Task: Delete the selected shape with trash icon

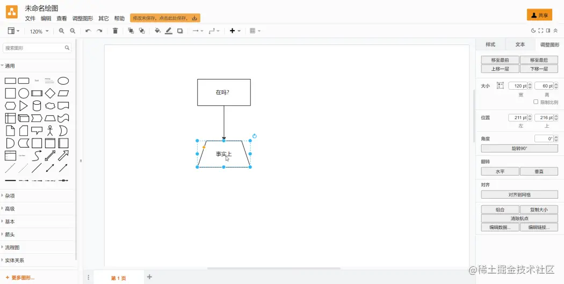Action: click(x=115, y=31)
